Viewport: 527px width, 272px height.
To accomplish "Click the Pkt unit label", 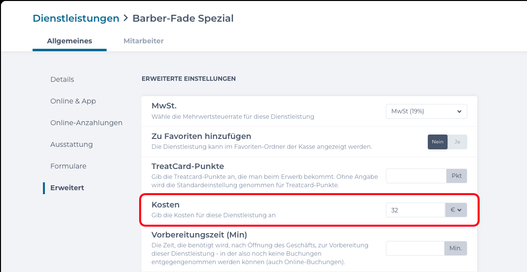I will coord(456,176).
